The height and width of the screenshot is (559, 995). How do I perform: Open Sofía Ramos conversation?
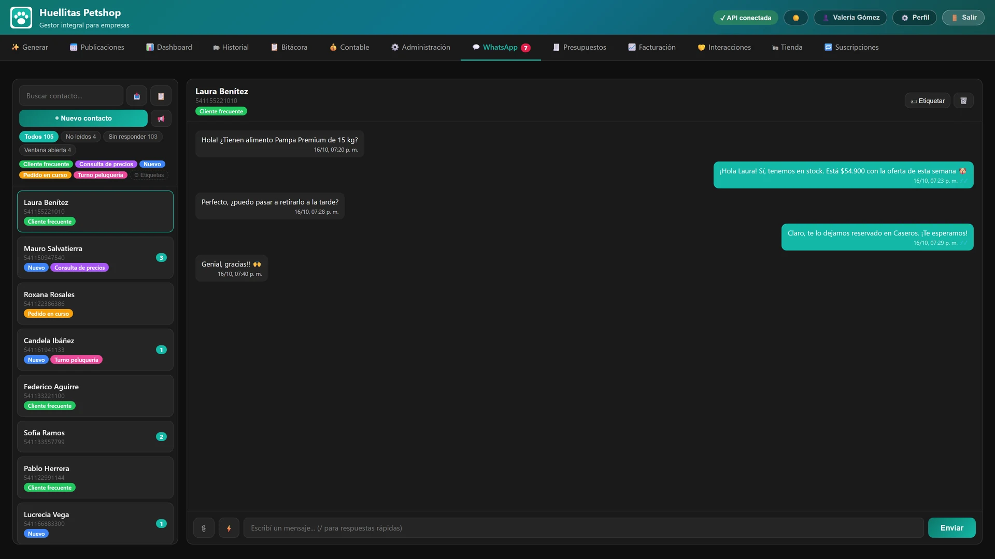pos(95,436)
